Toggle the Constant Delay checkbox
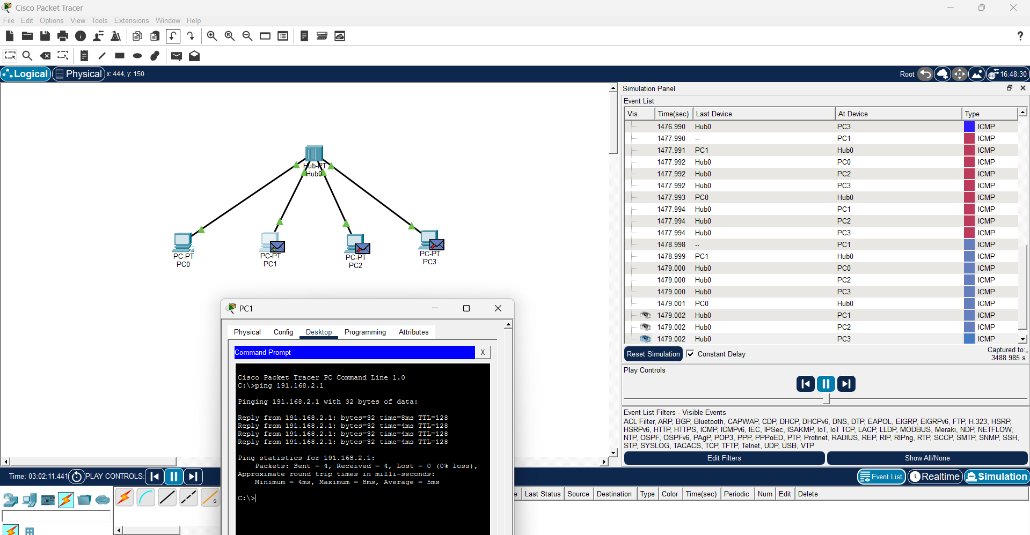Screen dimensions: 1030x535 click(x=690, y=354)
